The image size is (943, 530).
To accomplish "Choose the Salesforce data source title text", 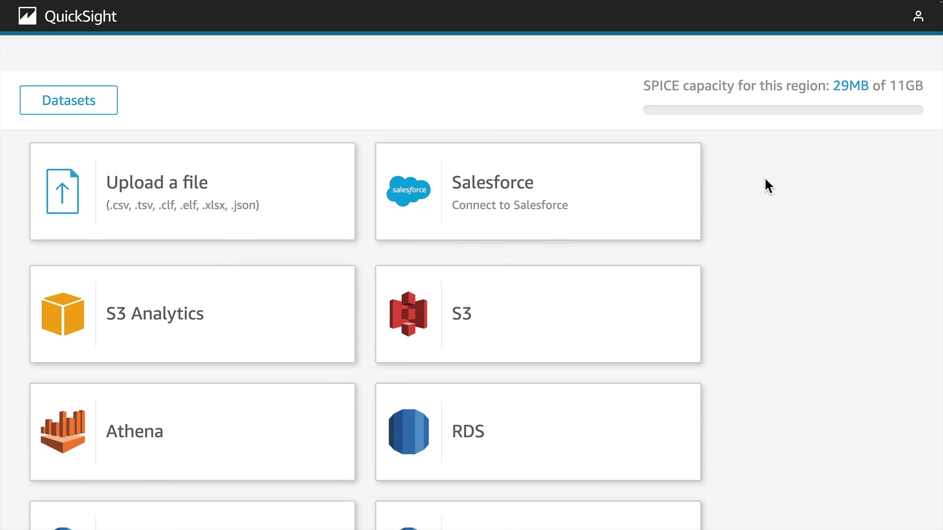I will pos(492,183).
